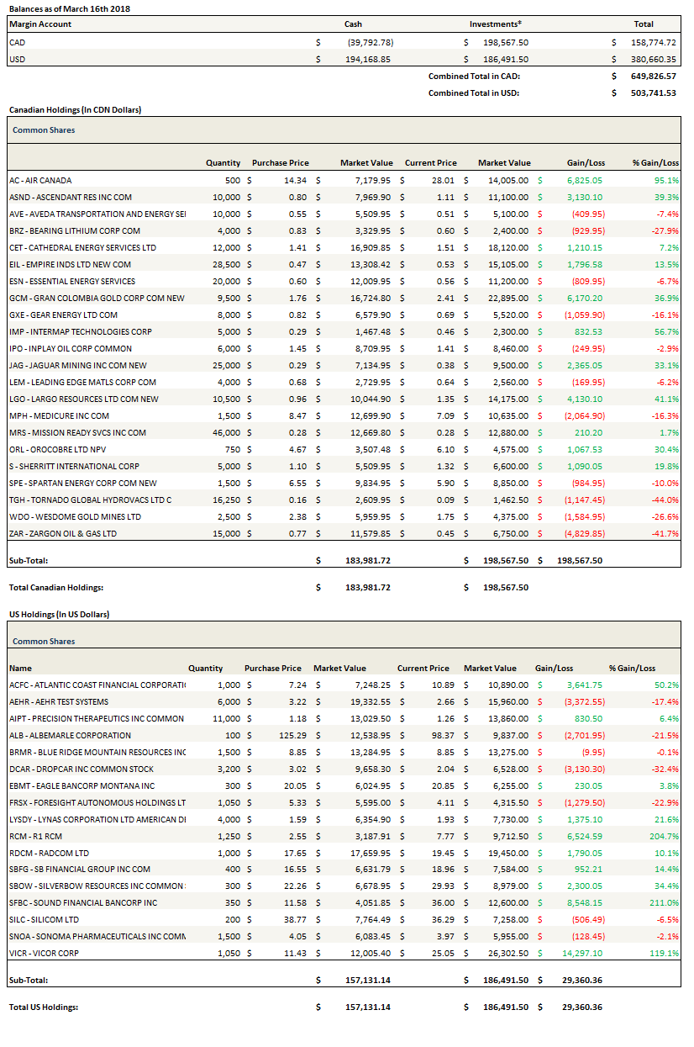Click the Name column header in US Holdings

(20, 668)
